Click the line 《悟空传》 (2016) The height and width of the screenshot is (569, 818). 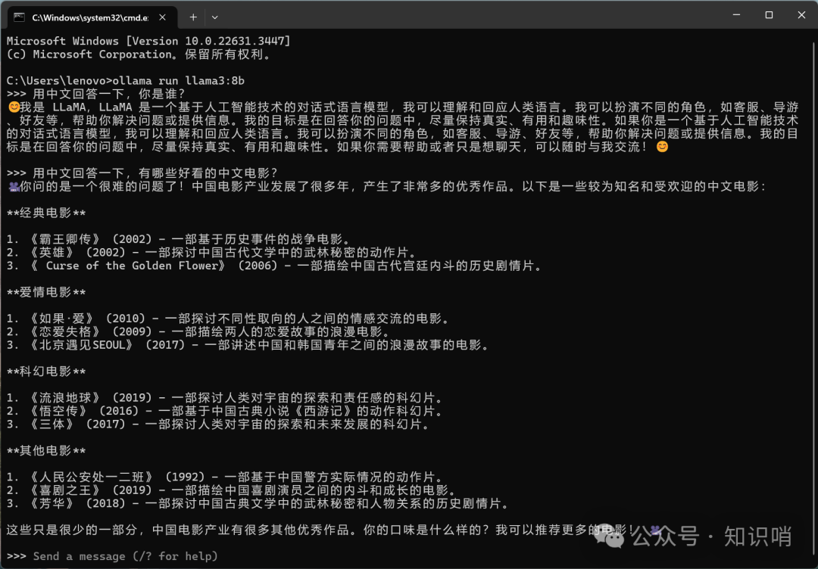pyautogui.click(x=226, y=411)
